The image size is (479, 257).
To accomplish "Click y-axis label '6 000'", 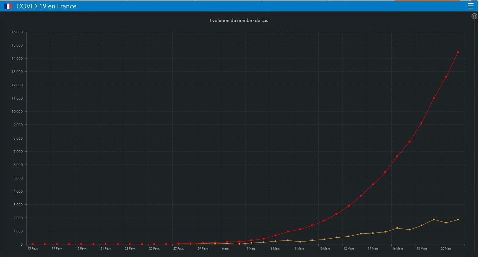I will (18, 165).
